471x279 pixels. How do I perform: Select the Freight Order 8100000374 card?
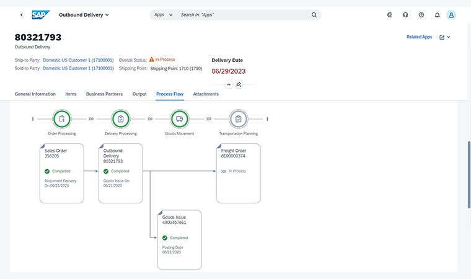tap(238, 173)
